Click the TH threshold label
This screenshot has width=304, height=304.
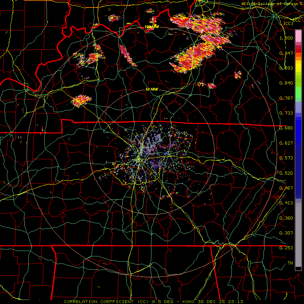click(x=290, y=263)
